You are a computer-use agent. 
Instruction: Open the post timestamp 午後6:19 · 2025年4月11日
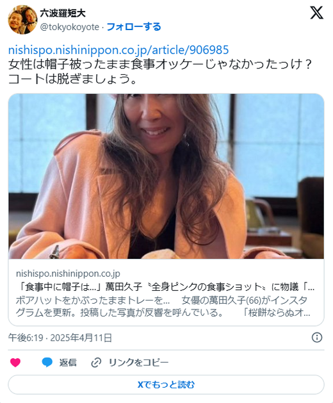(x=60, y=338)
